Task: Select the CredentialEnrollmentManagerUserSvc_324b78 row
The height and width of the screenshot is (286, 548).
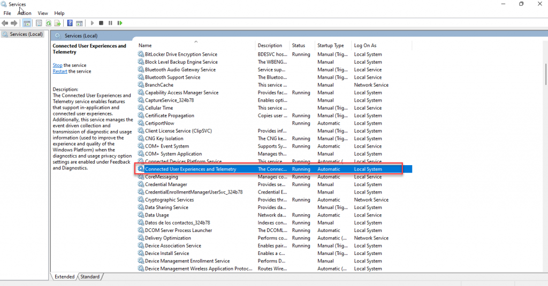Action: [275, 192]
